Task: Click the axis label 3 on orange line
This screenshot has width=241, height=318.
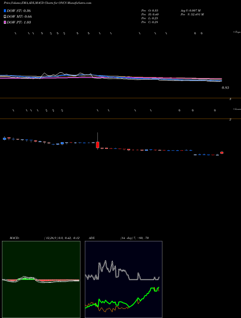Action: pos(230,99)
